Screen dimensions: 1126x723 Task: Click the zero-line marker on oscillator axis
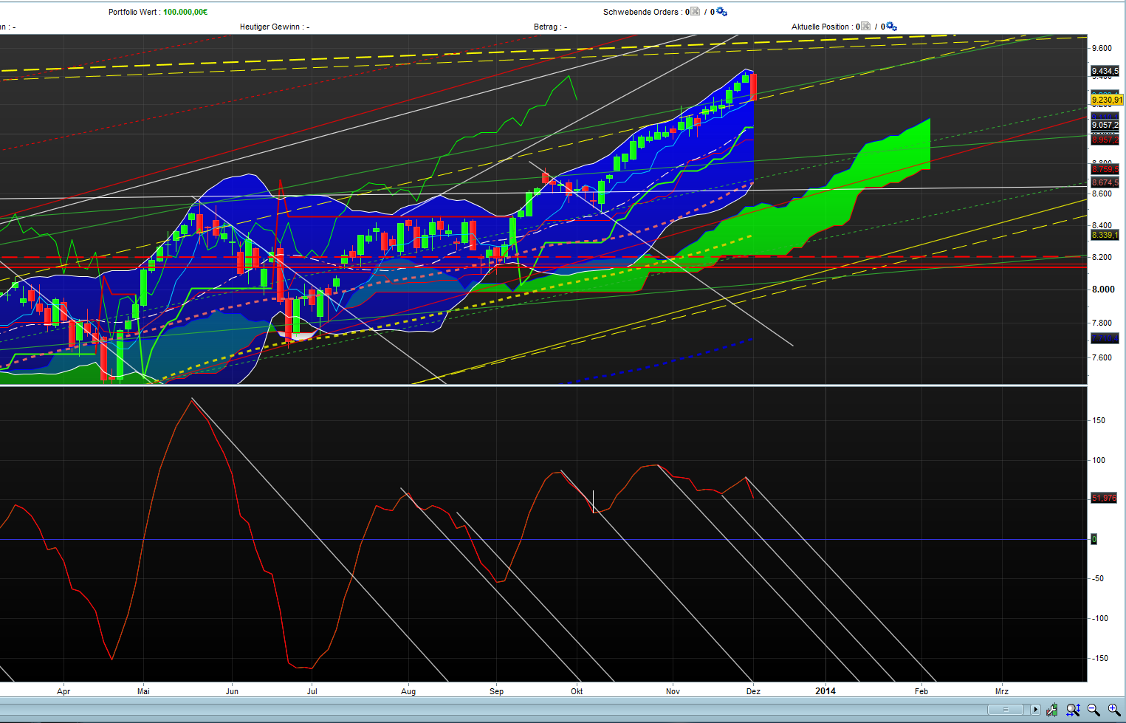pos(1094,539)
